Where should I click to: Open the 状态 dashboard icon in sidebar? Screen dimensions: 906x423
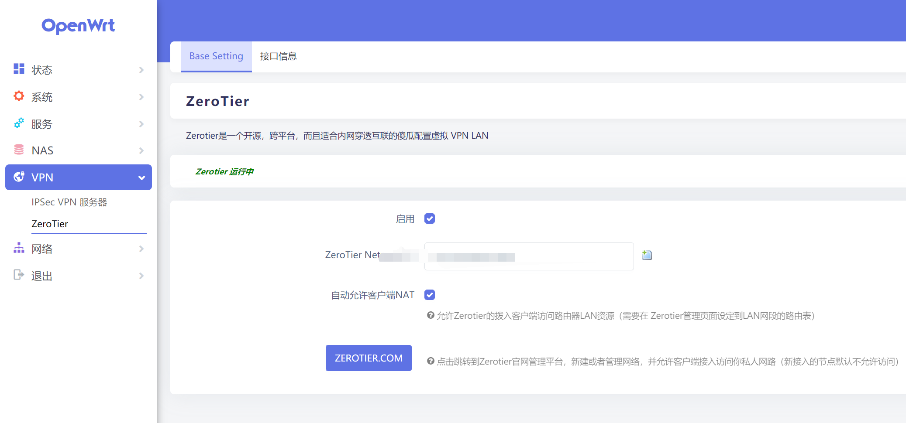coord(18,69)
